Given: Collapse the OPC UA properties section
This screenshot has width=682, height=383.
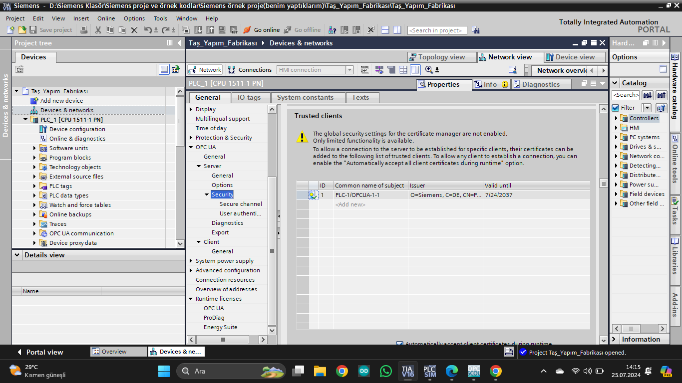Looking at the screenshot, I should [x=191, y=147].
